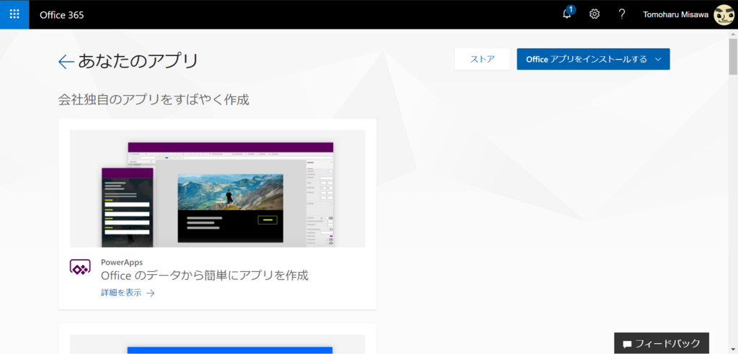The width and height of the screenshot is (738, 354).
Task: Expand the Office アプリをインストールする dropdown
Action: point(593,59)
